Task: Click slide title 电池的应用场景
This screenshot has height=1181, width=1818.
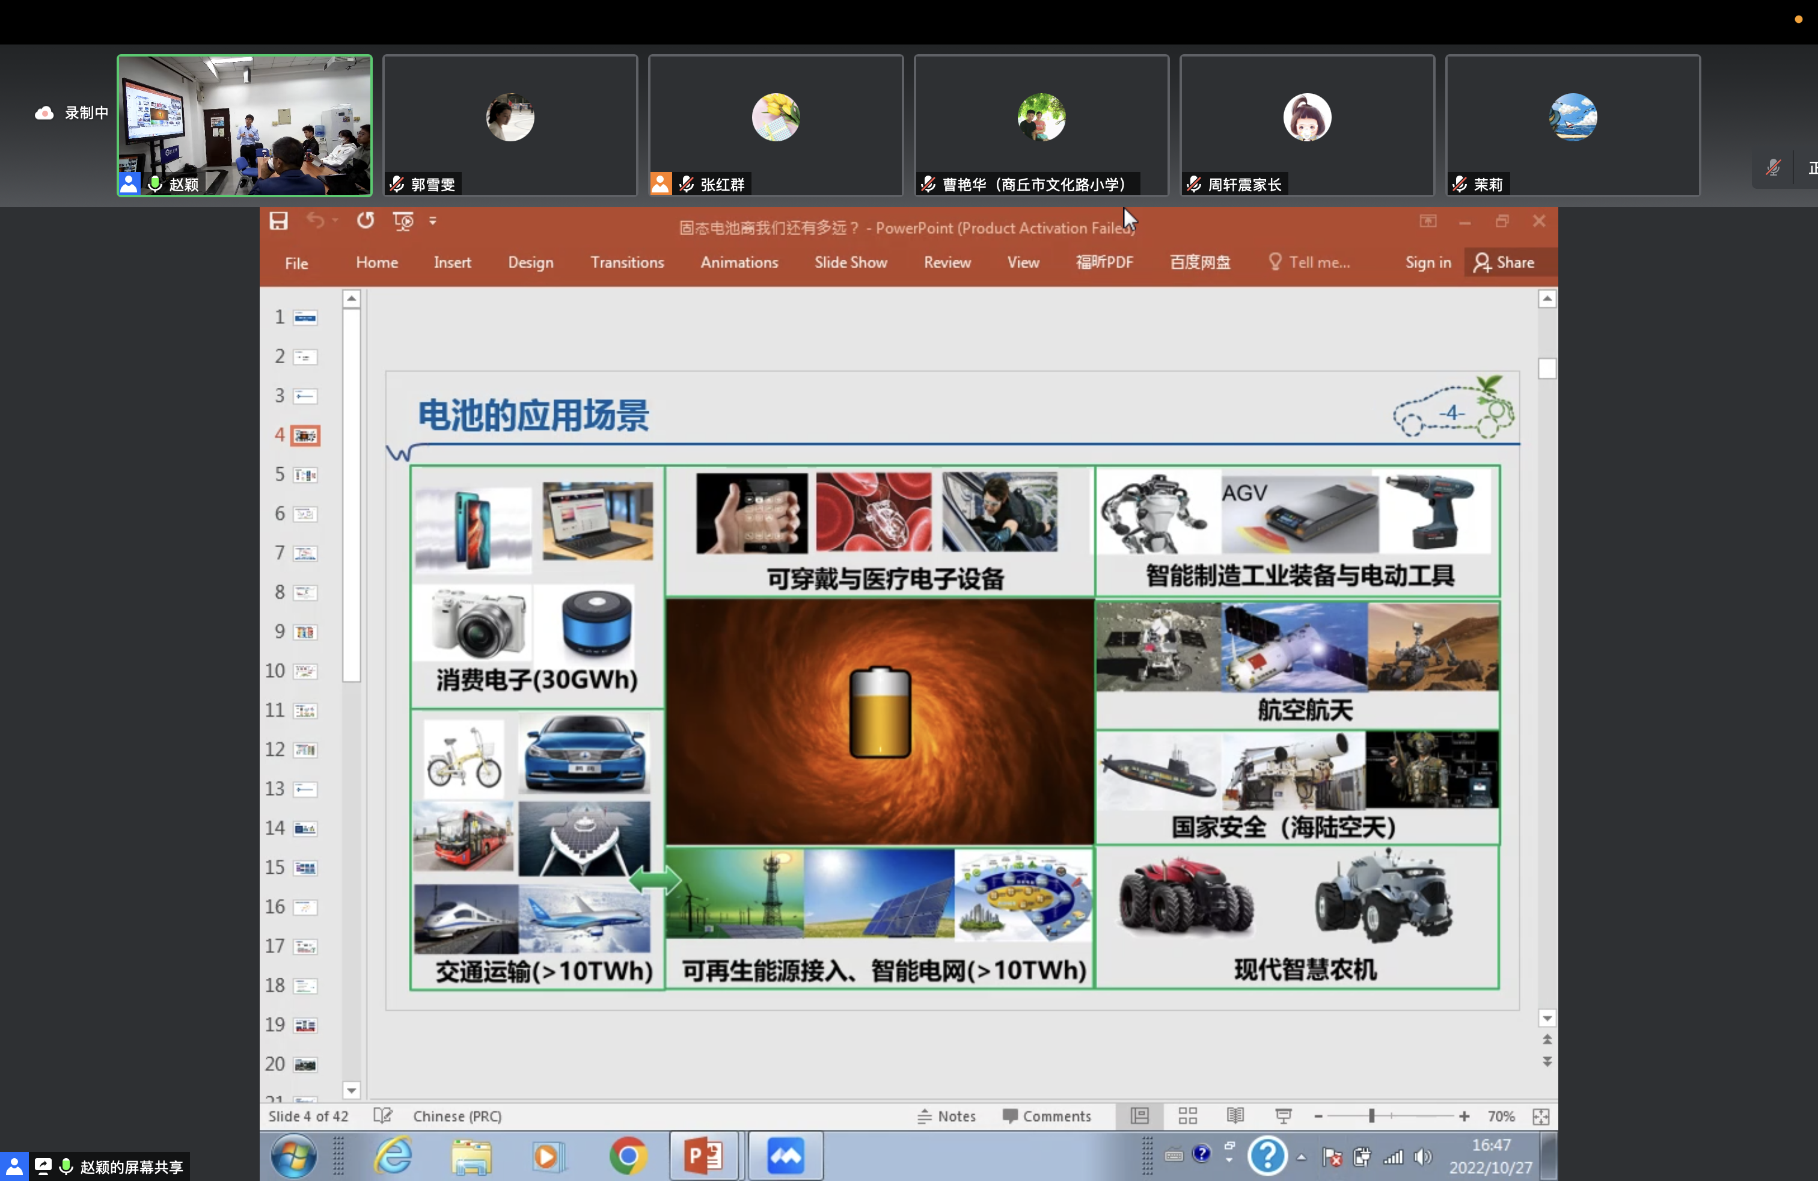Action: 533,416
